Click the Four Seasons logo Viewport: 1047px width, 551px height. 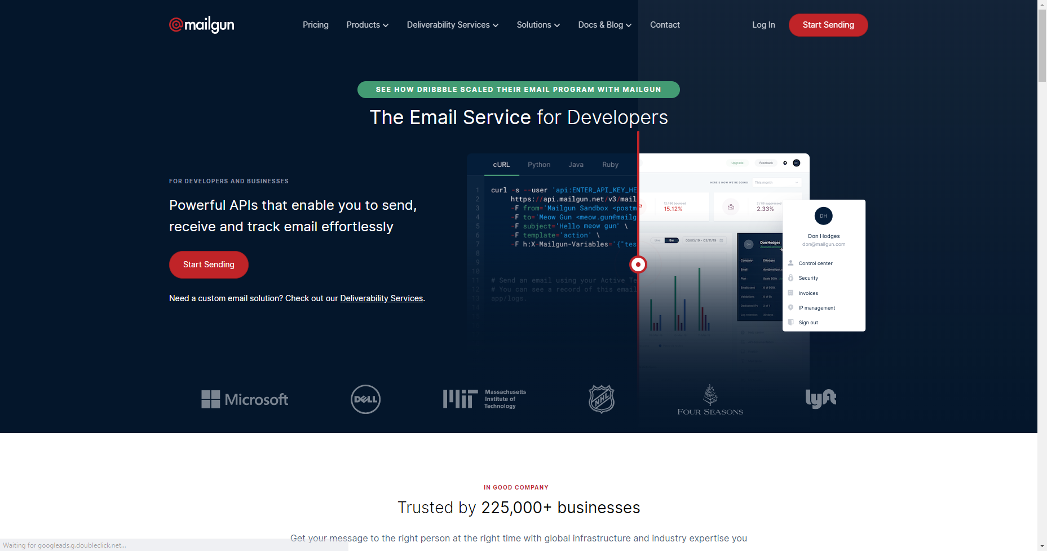(x=710, y=400)
